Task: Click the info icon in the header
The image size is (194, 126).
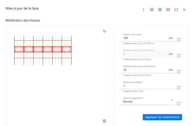Action: (144, 10)
